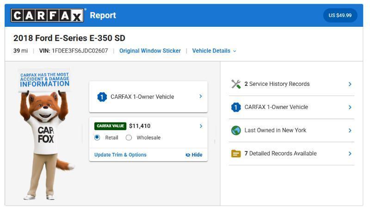Click the $11,410 value amount
Viewport: 370px width, 211px height.
140,126
